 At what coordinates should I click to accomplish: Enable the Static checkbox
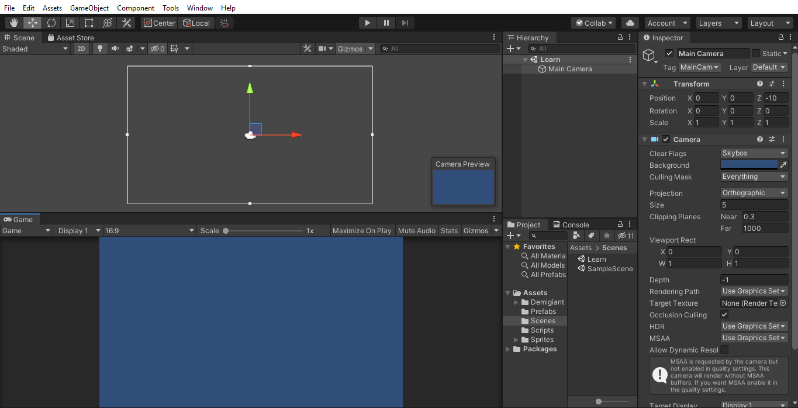756,53
